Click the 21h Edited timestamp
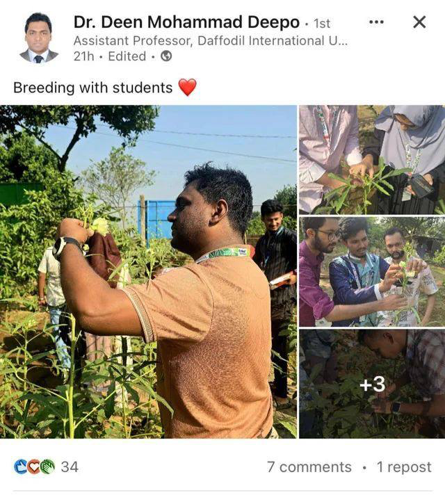The width and height of the screenshot is (445, 495). pyautogui.click(x=110, y=56)
